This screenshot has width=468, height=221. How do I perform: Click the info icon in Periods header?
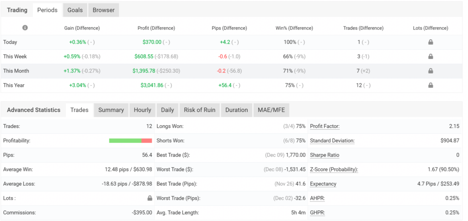(25, 28)
